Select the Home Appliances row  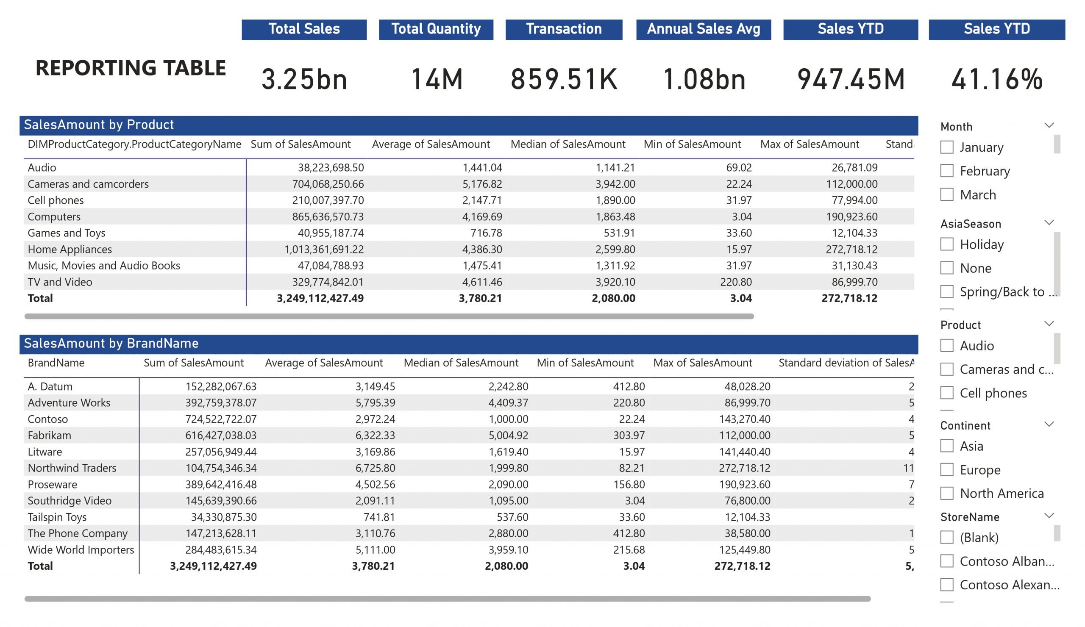[x=70, y=249]
